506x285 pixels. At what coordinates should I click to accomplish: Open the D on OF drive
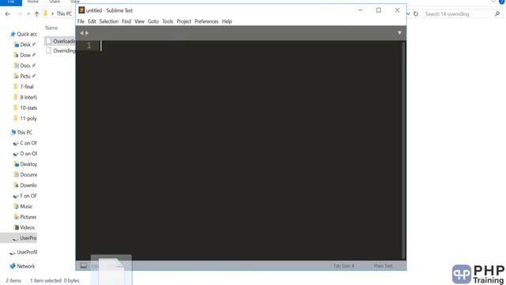pyautogui.click(x=25, y=154)
